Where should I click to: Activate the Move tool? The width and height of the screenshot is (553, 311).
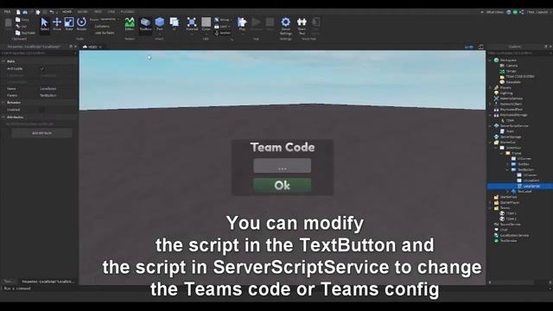tap(57, 24)
